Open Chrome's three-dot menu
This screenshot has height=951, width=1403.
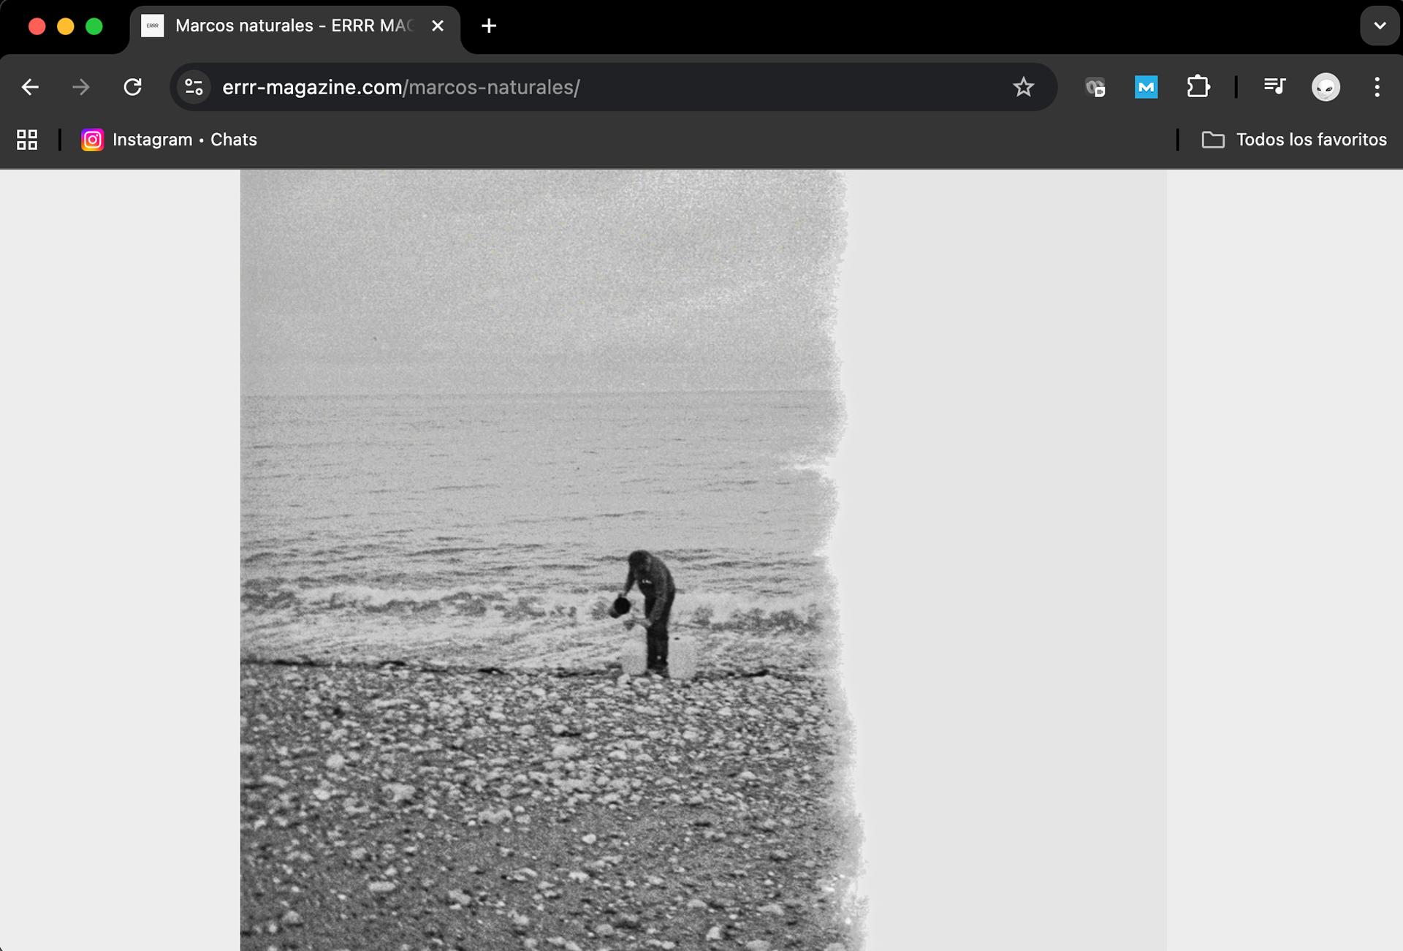pos(1377,87)
